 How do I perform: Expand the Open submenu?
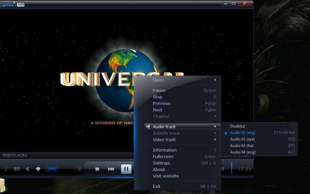[x=183, y=80]
